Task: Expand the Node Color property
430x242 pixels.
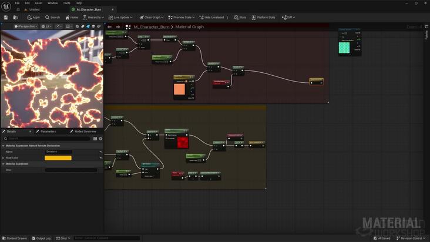Action: 4,158
